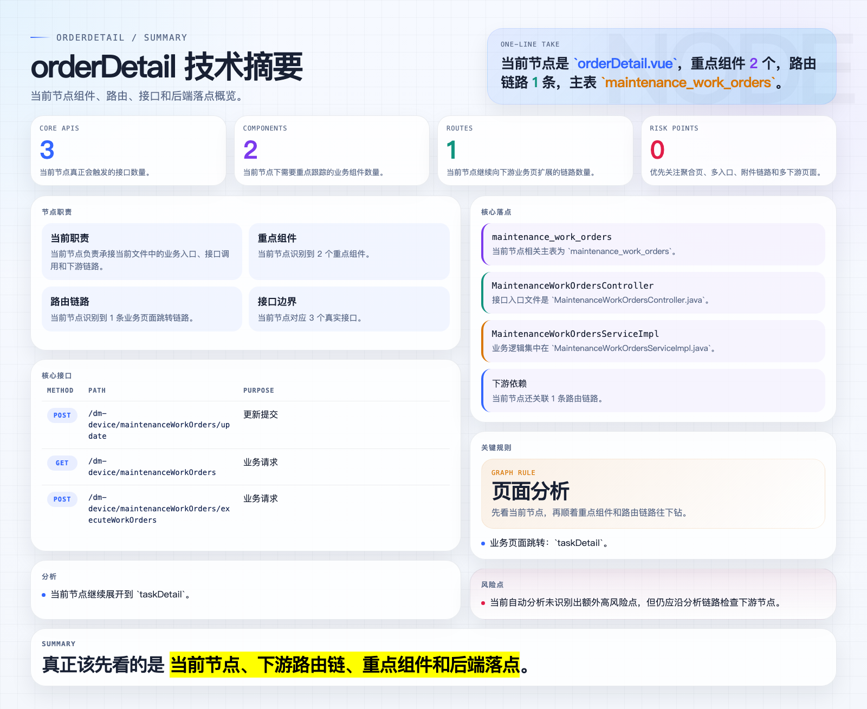867x709 pixels.
Task: Select the 路由链路 tile
Action: click(142, 309)
